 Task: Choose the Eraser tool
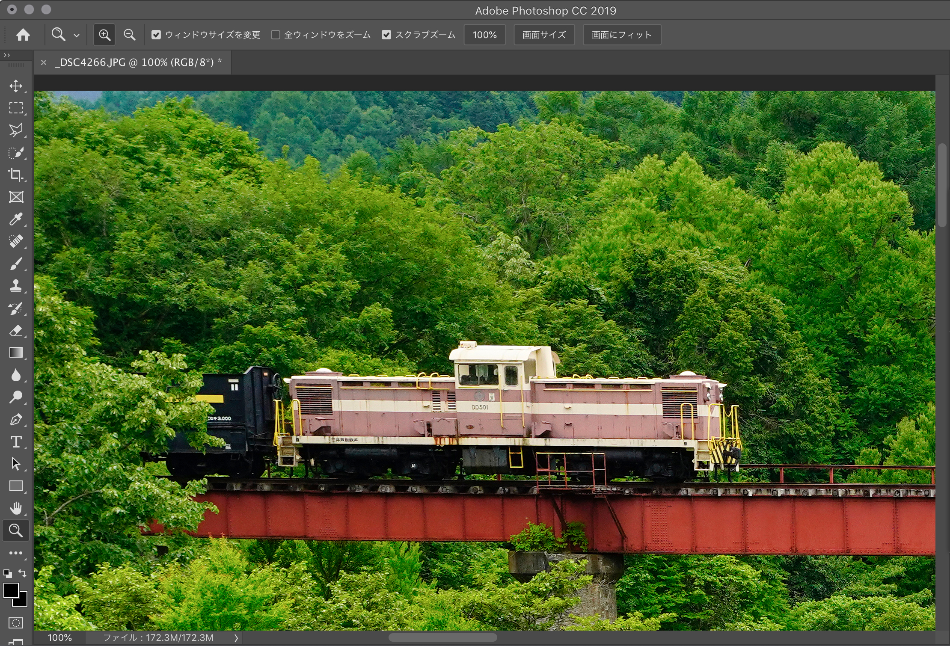16,330
